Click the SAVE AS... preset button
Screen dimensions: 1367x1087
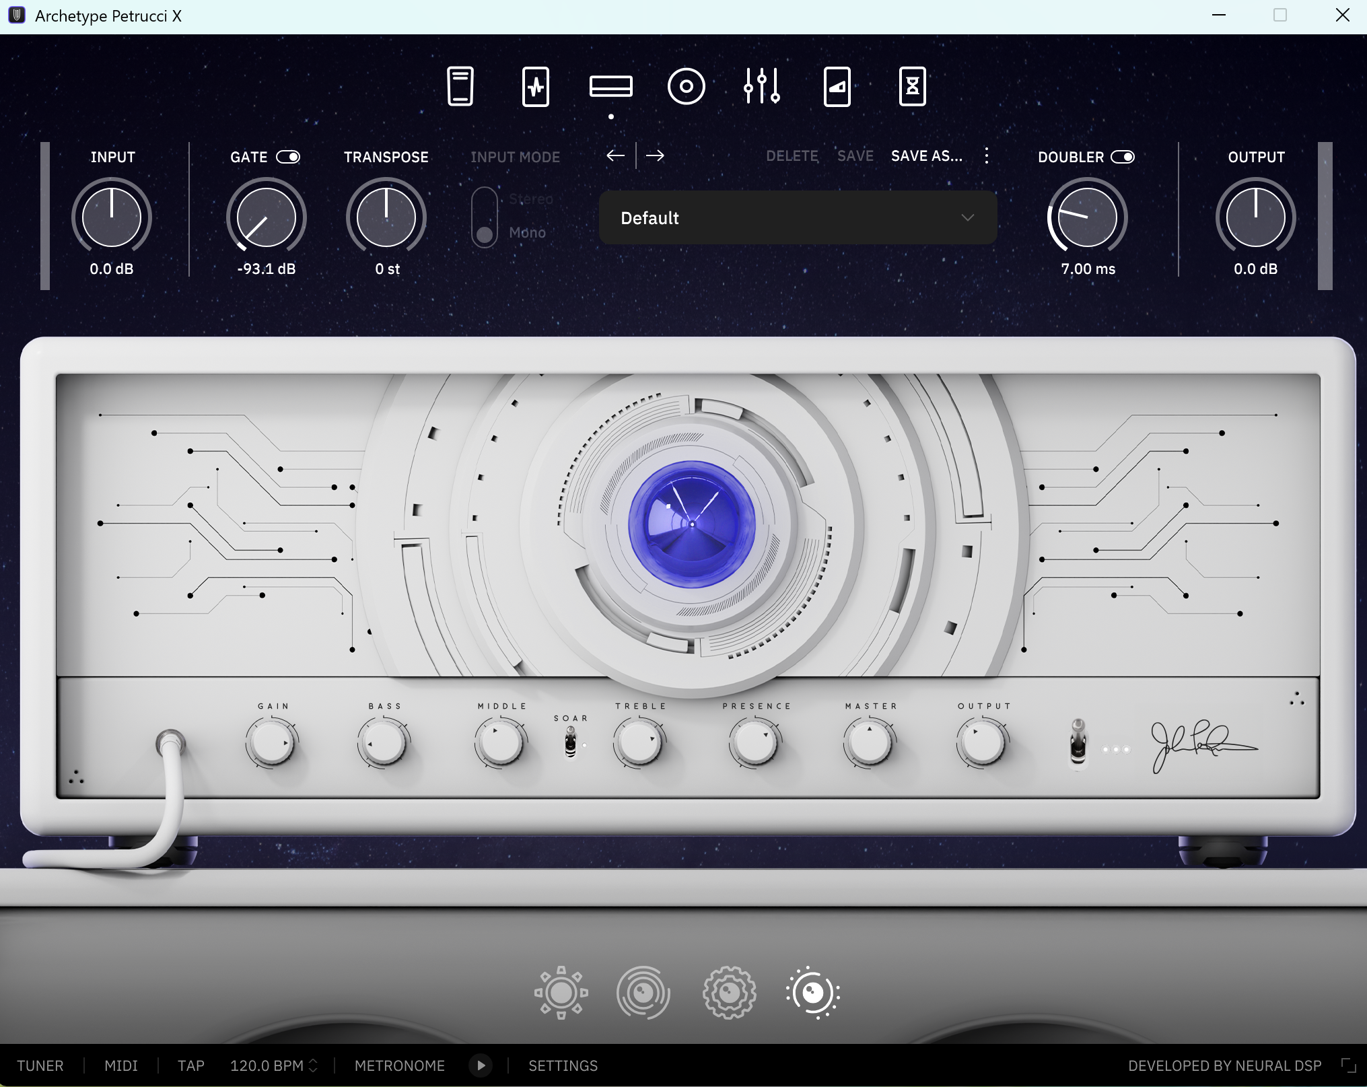click(x=927, y=156)
